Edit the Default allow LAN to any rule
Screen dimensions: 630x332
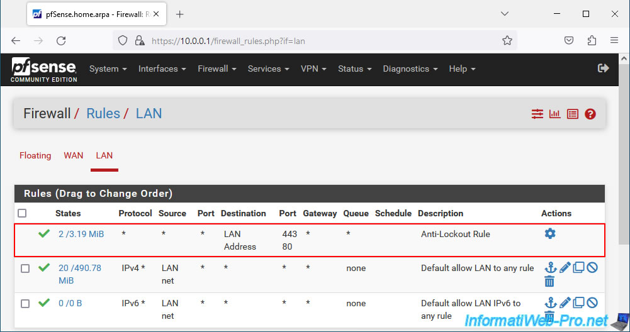coord(565,267)
